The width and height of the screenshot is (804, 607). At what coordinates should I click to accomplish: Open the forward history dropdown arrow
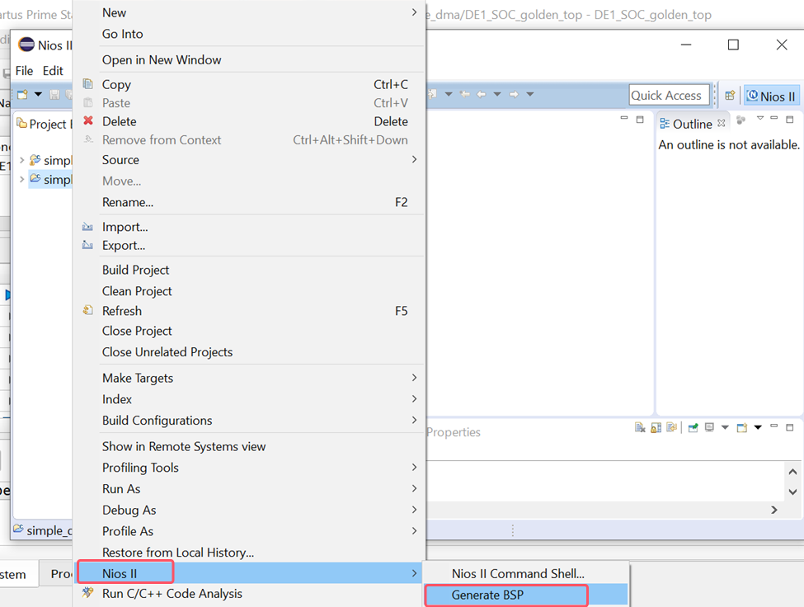[x=530, y=94]
